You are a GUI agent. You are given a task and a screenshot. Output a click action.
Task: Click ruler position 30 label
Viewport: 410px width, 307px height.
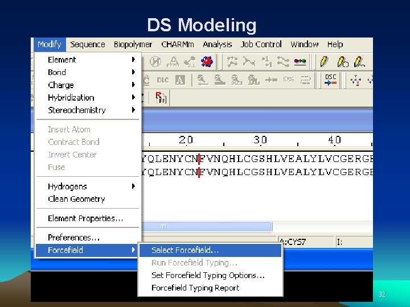click(260, 140)
